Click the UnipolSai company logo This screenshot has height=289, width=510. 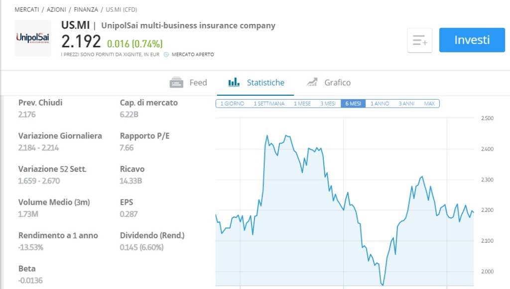[x=33, y=38]
